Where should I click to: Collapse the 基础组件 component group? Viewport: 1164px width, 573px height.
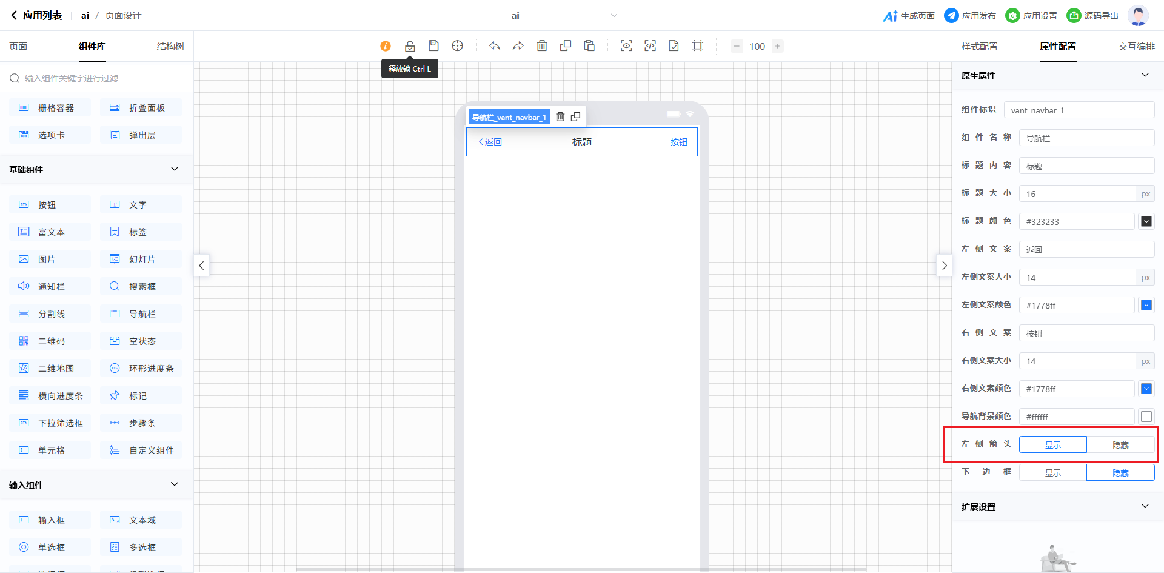pyautogui.click(x=175, y=169)
